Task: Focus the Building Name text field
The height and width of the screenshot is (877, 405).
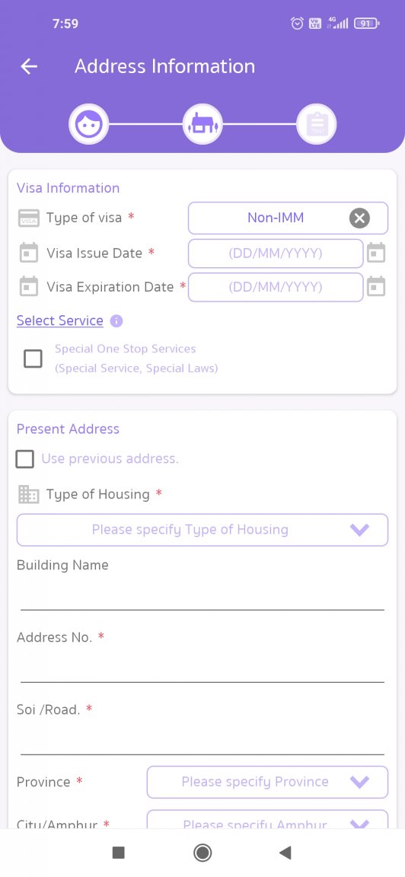Action: click(202, 595)
